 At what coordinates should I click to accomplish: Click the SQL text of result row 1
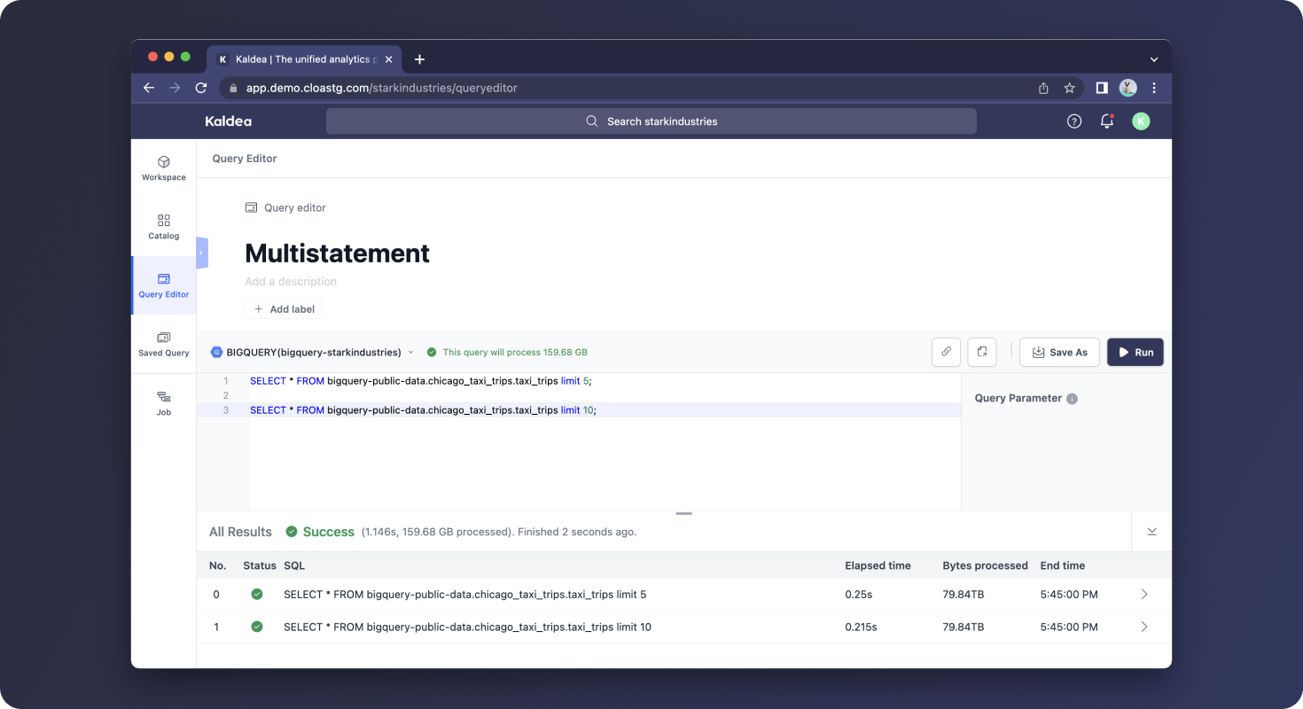467,627
